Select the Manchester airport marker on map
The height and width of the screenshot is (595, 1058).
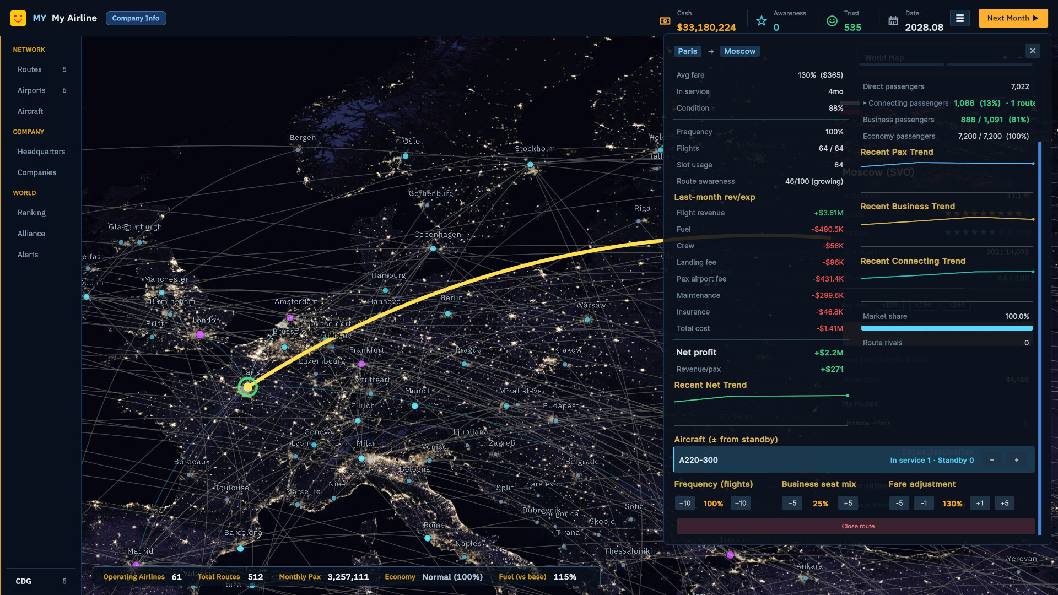point(161,293)
